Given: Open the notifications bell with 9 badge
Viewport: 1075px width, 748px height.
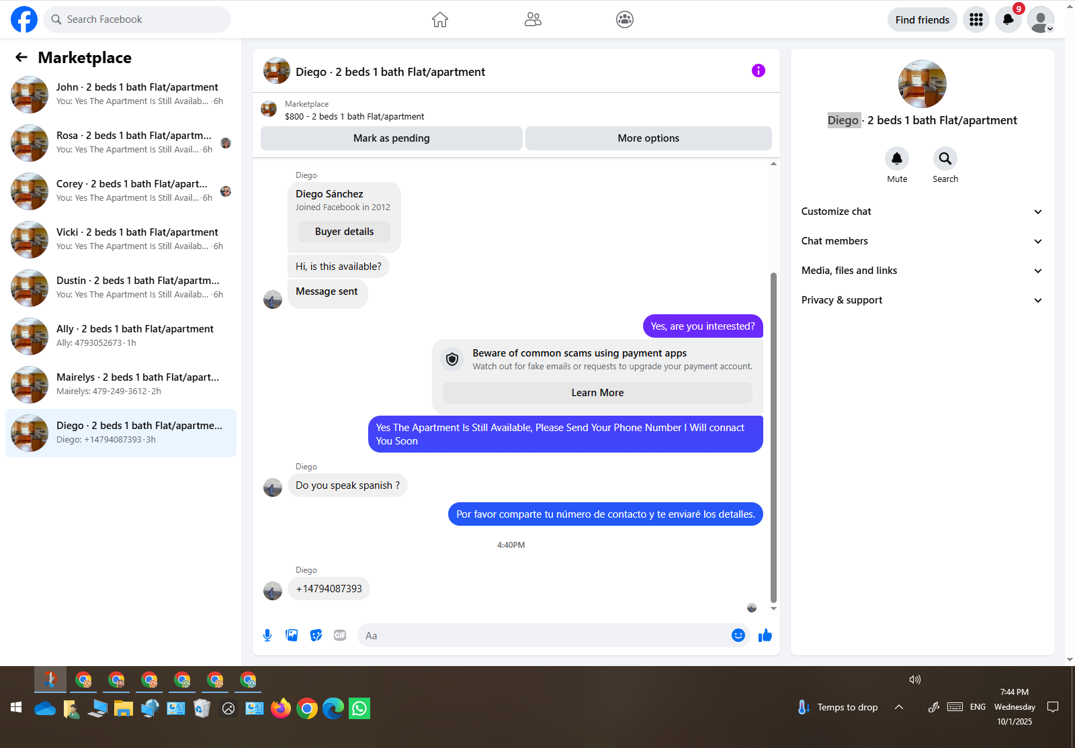Looking at the screenshot, I should point(1008,19).
